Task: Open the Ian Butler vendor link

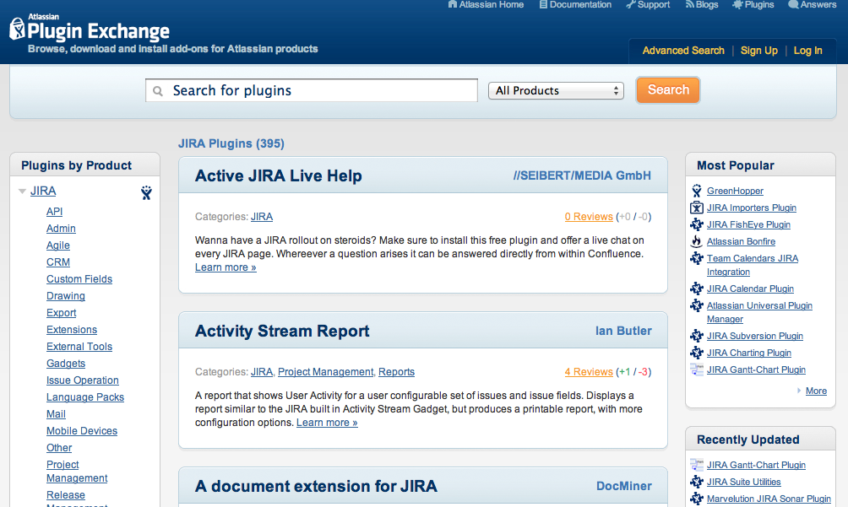Action: 623,331
